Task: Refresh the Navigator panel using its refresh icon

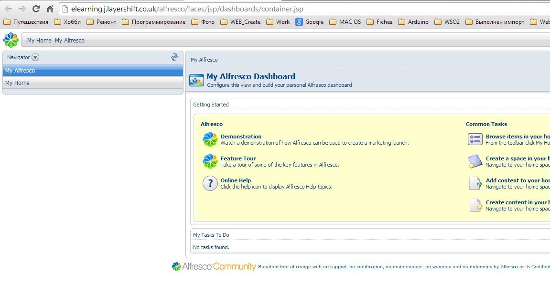Action: tap(174, 56)
